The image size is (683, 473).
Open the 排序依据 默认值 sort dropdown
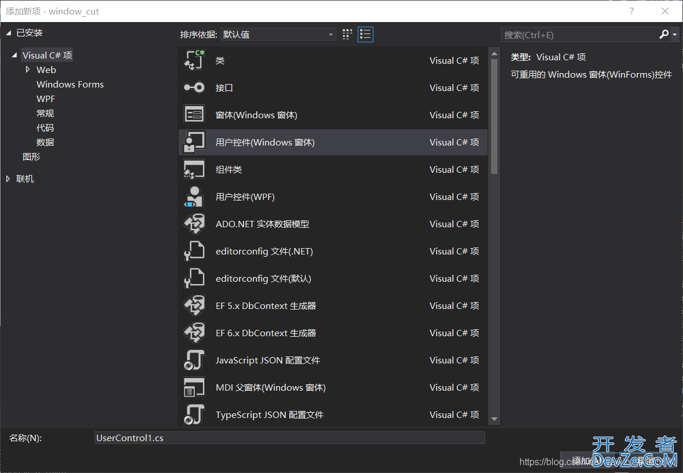[x=278, y=34]
